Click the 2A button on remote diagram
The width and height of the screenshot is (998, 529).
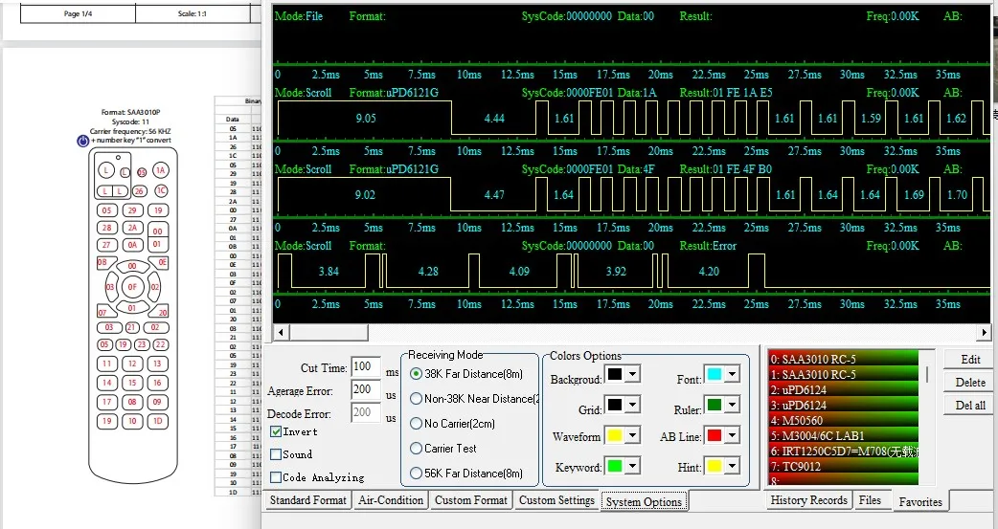tap(133, 228)
